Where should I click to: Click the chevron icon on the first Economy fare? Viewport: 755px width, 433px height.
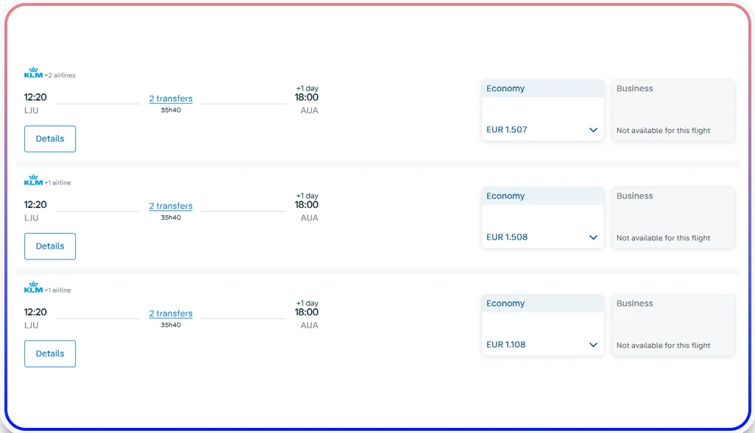[x=593, y=129]
